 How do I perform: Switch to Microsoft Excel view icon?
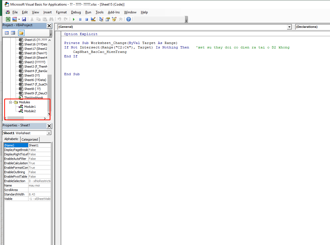[8, 19]
